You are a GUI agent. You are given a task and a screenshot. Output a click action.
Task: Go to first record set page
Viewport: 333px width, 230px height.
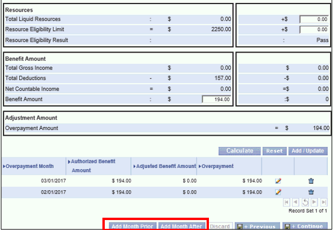coord(287,202)
